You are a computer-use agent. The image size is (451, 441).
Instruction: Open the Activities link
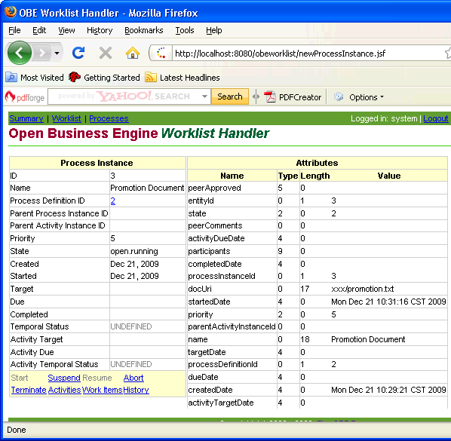64,390
